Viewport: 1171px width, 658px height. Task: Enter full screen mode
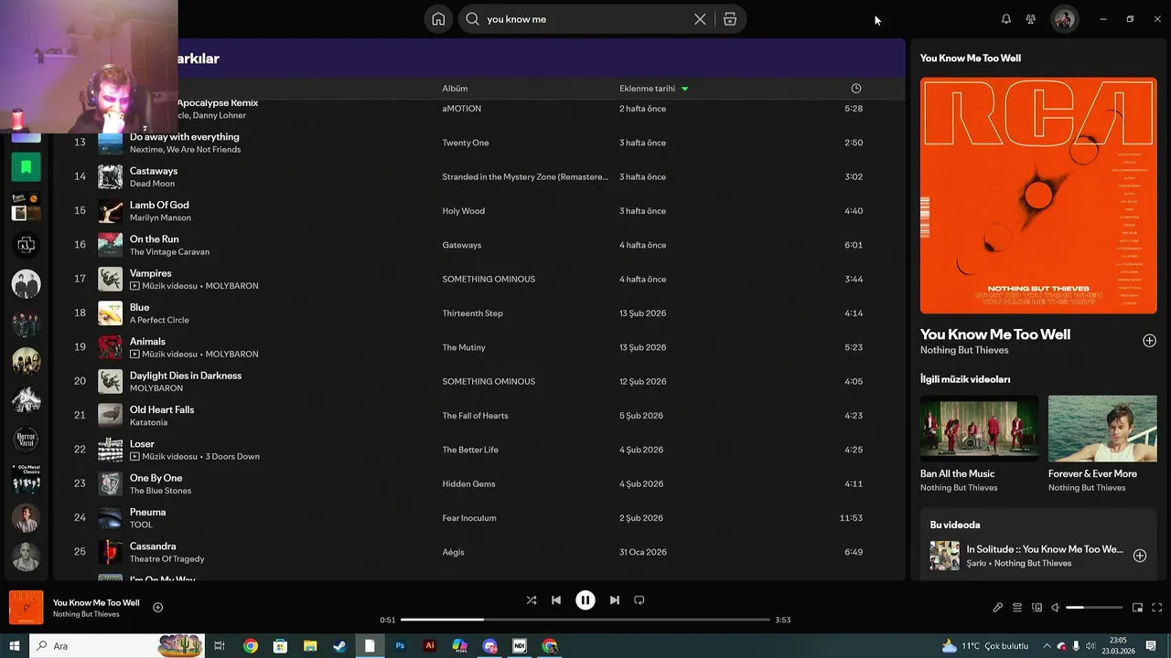pyautogui.click(x=1156, y=608)
